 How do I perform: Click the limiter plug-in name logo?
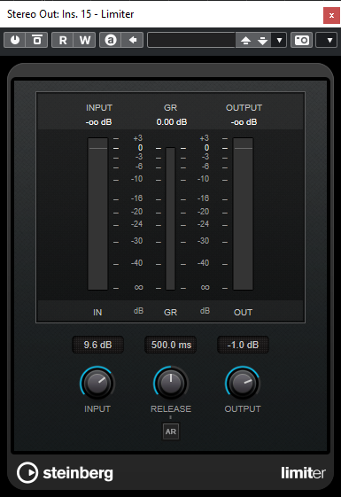(303, 472)
